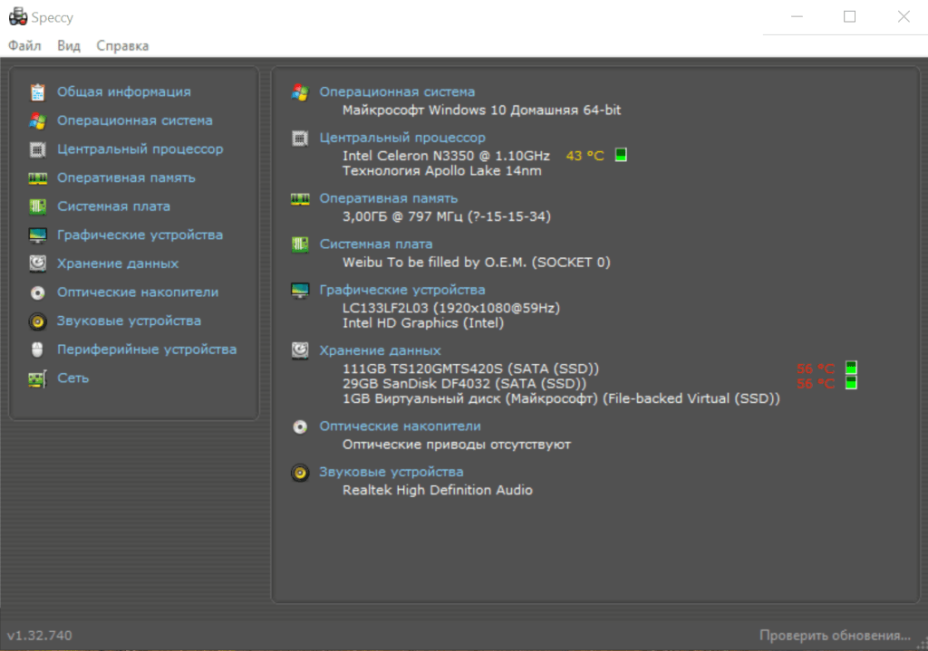Show Оперативная память section from the sidebar

(126, 178)
